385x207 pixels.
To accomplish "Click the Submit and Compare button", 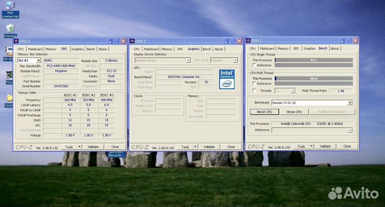I will coord(332,112).
